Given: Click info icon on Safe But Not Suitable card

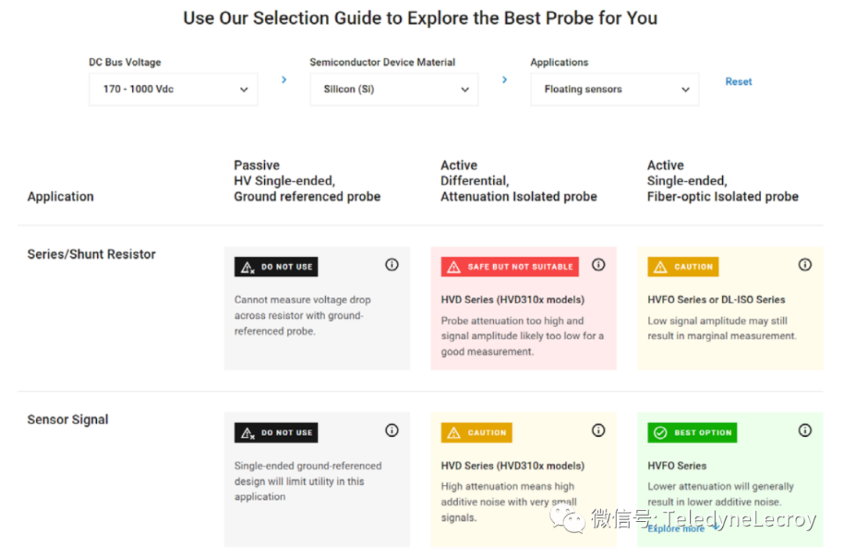Looking at the screenshot, I should [599, 265].
